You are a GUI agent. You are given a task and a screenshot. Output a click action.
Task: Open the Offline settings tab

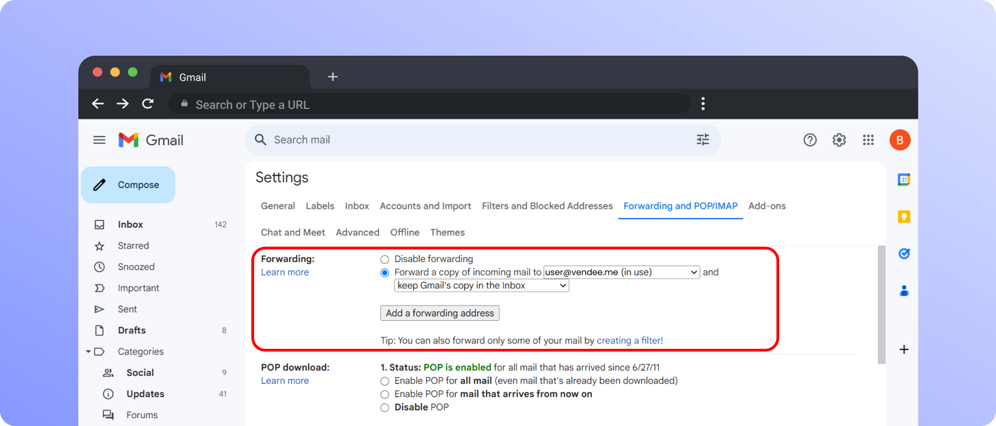[x=405, y=233]
